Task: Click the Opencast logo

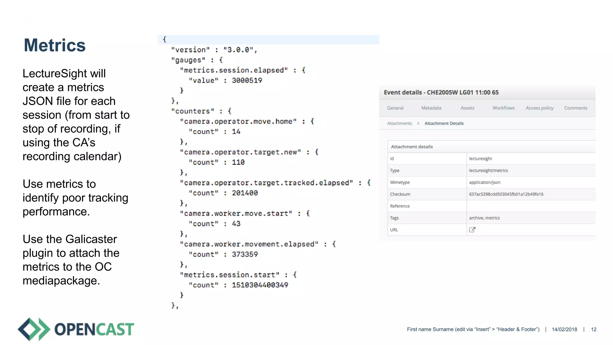Action: [x=76, y=329]
